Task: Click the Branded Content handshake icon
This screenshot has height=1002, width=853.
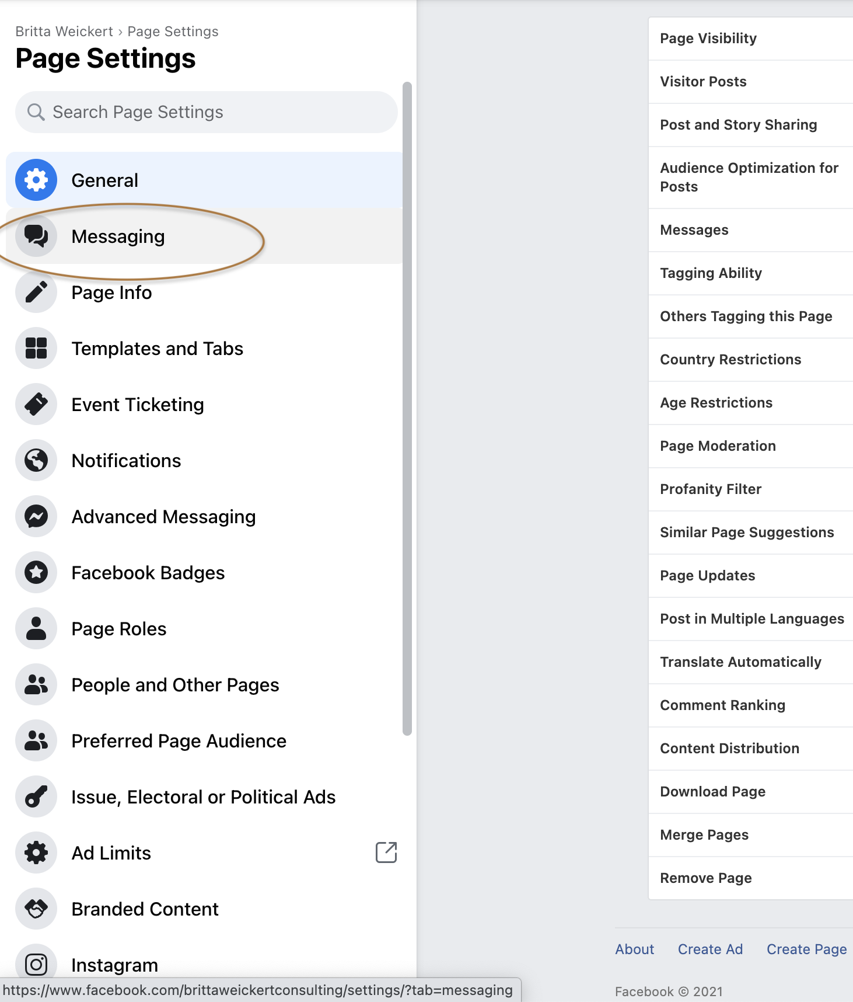Action: (x=36, y=909)
